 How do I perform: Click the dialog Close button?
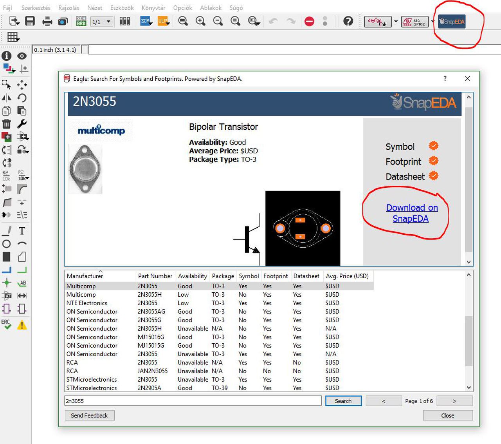pos(448,415)
